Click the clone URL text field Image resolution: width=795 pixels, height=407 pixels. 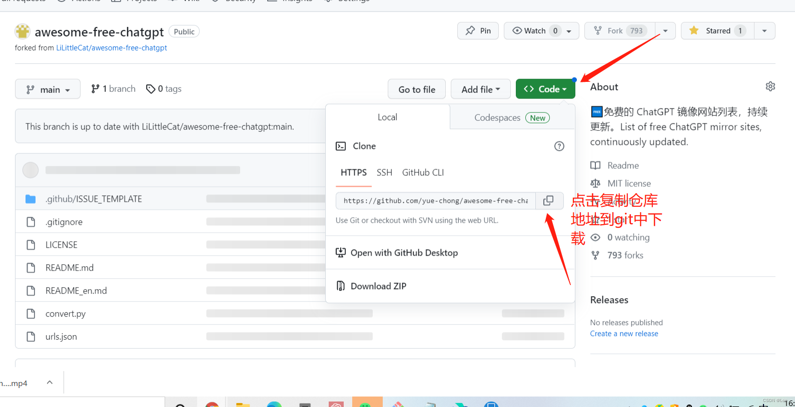pyautogui.click(x=436, y=201)
